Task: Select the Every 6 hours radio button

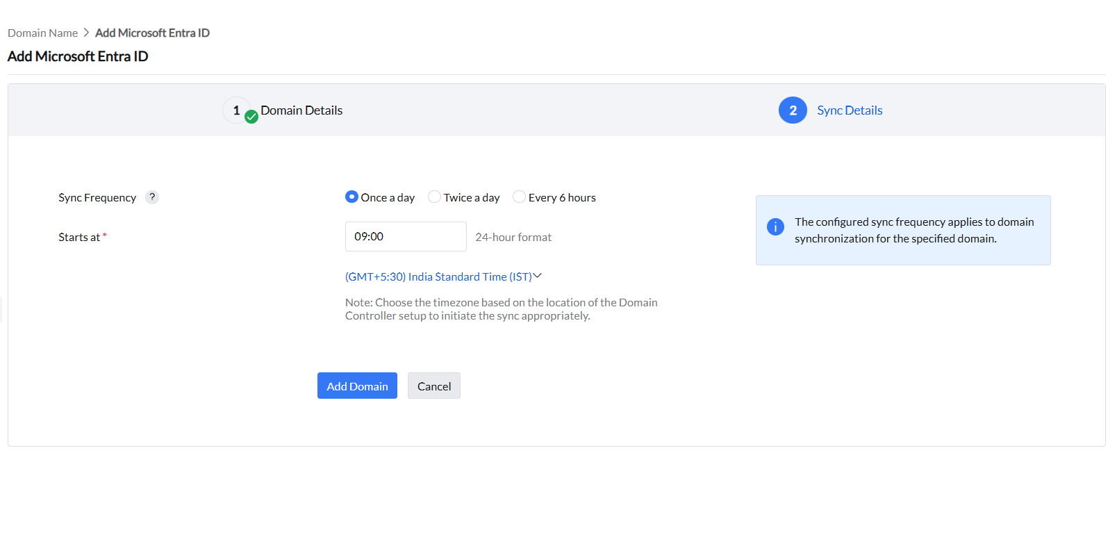Action: tap(519, 197)
